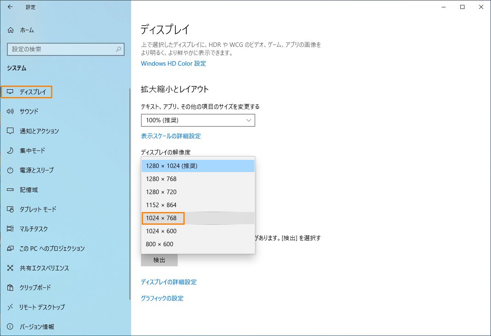Screen dimensions: 491x336
Task: Open 表示スケールの詳細設定 link
Action: [170, 136]
